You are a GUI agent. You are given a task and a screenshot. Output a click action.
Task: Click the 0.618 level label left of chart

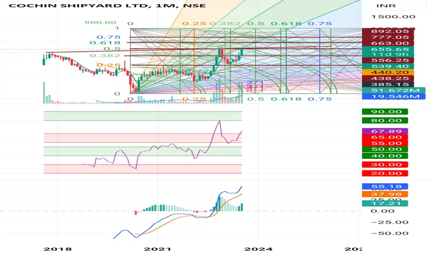[105, 43]
